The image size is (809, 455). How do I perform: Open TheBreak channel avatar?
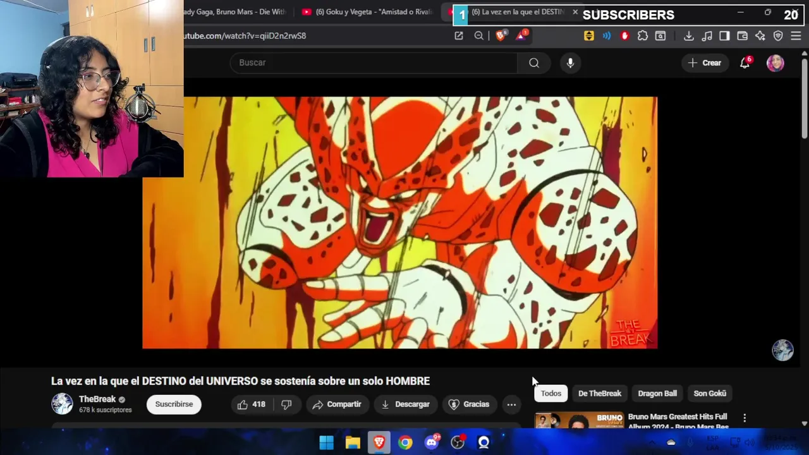(x=62, y=404)
